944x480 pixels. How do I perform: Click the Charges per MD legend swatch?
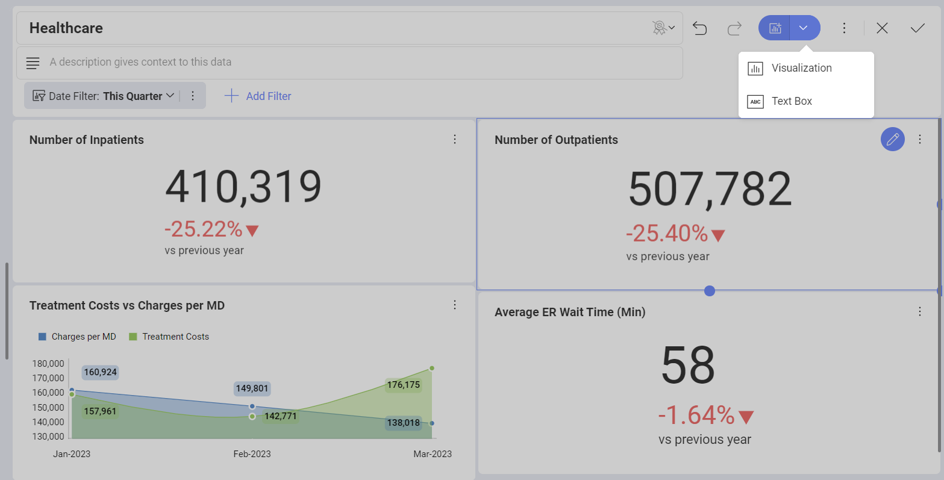(42, 337)
